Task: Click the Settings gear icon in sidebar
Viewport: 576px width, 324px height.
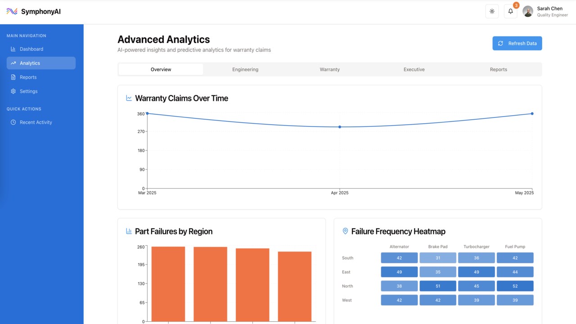Action: point(13,91)
